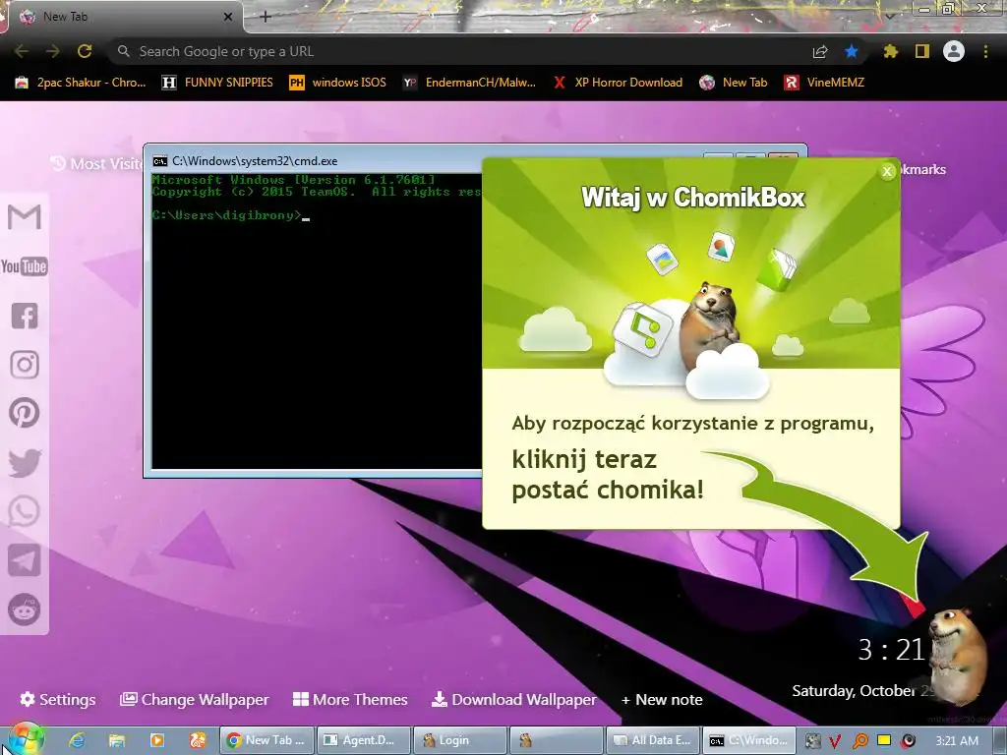Screen dimensions: 1007x755
Task: Close the New Tab browser tab
Action: 228,17
